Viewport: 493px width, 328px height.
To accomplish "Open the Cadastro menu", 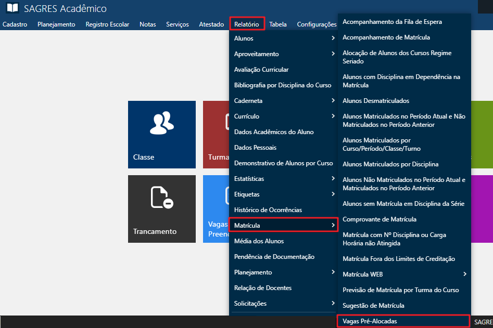I will pos(15,24).
